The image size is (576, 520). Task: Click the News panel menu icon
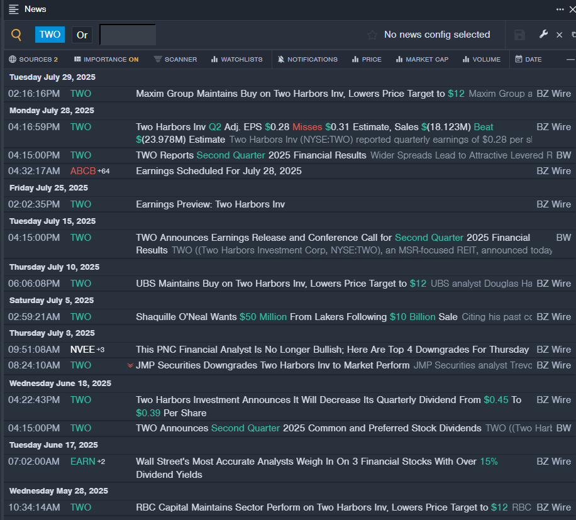pos(14,9)
